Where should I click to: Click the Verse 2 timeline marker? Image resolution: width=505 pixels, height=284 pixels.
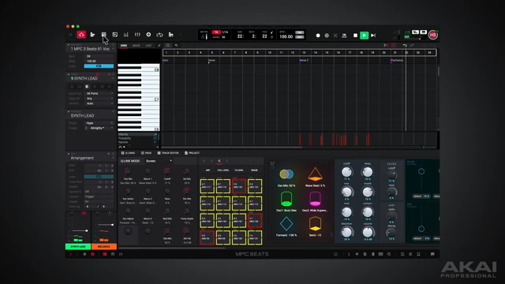[304, 60]
